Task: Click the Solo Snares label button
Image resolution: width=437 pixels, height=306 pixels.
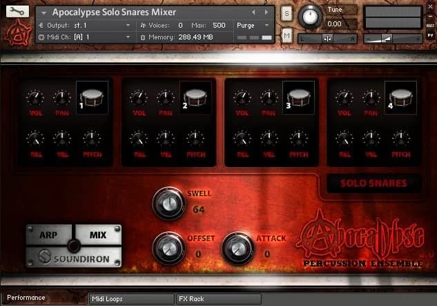Action: point(373,184)
